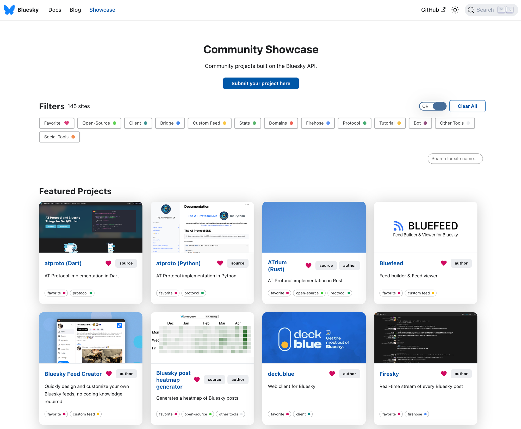
Task: Open the deck.blue project thumbnail
Action: pos(314,338)
